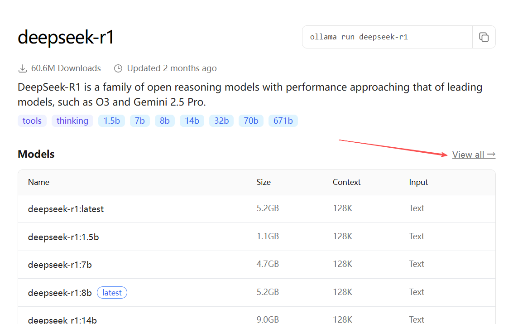Open deepseek-r1:7b model row

[257, 265]
